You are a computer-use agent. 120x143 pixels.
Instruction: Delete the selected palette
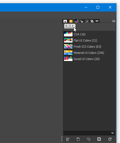tap(99, 139)
